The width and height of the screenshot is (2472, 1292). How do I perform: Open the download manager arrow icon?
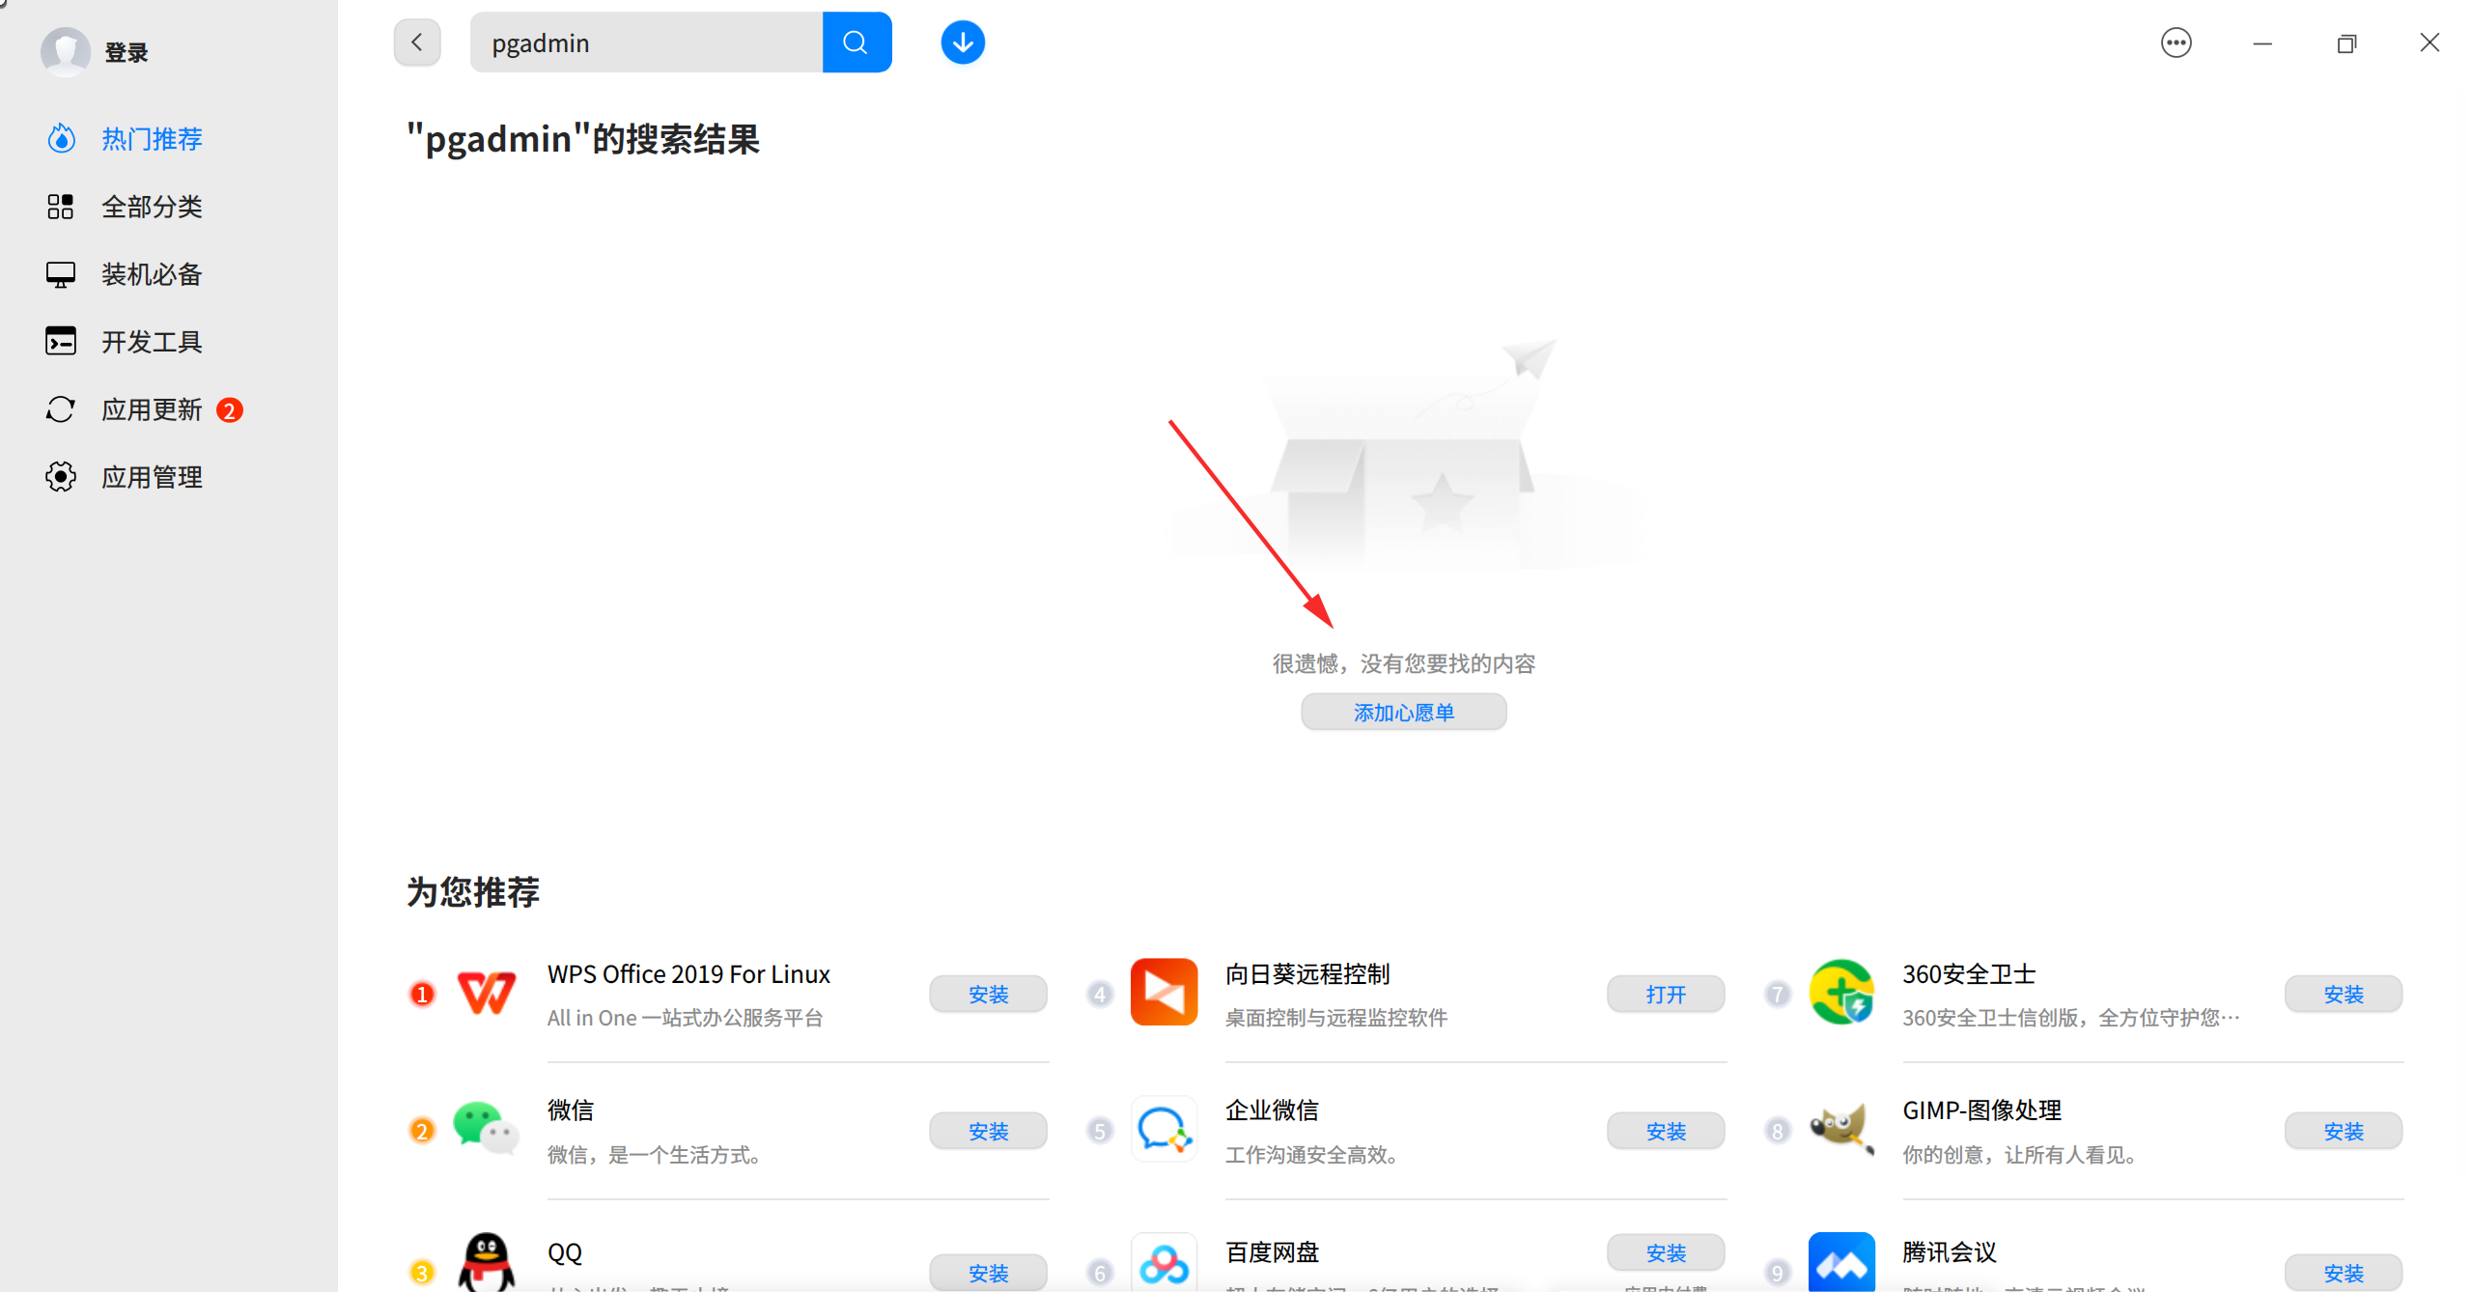963,42
